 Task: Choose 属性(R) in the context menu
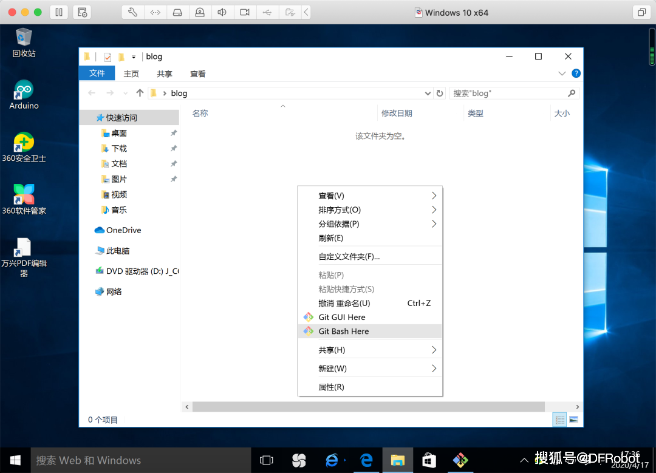click(370, 387)
